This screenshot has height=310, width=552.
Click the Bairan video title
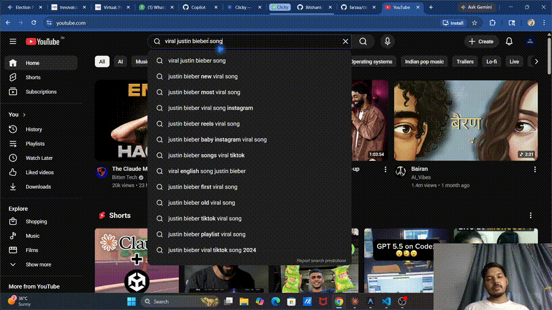point(420,169)
